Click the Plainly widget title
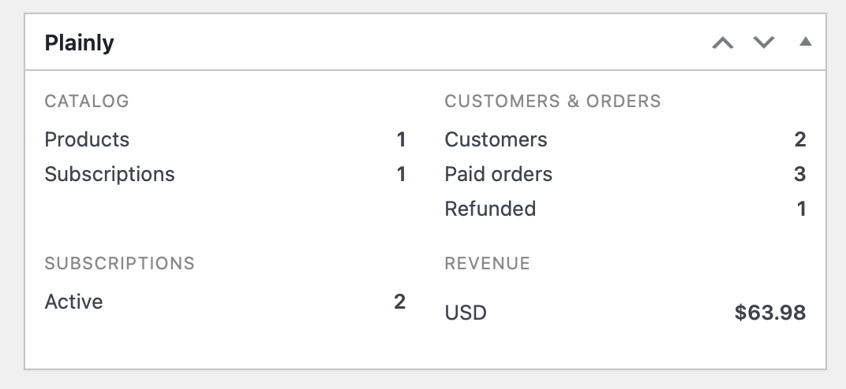 click(x=79, y=43)
